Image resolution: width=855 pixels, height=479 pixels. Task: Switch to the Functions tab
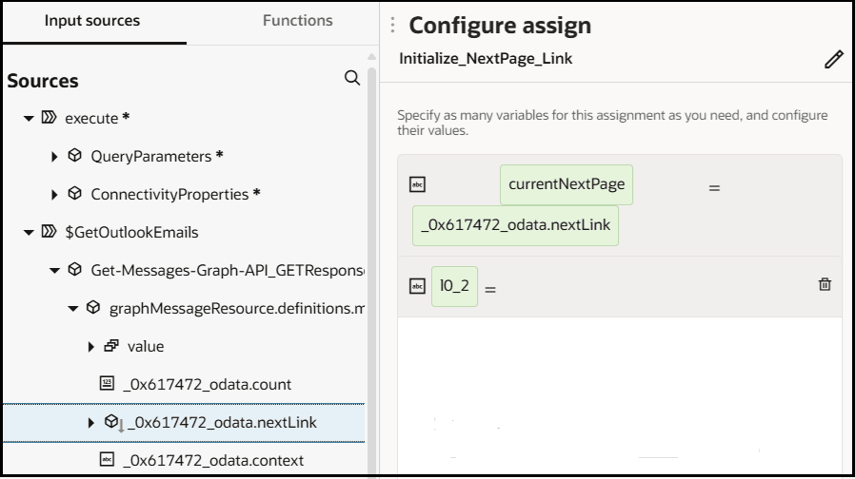(x=297, y=21)
